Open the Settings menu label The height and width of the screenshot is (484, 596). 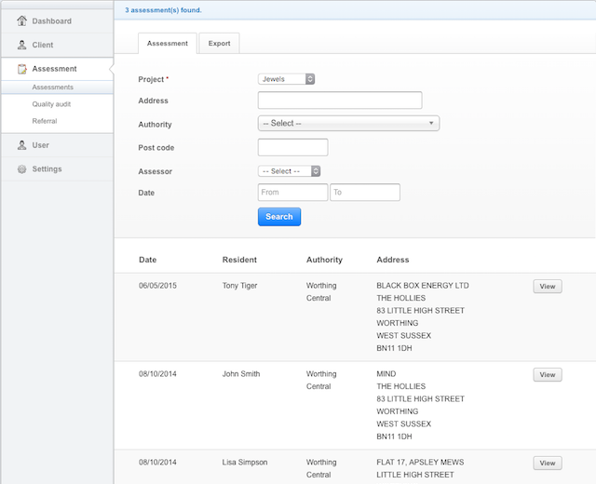(47, 169)
